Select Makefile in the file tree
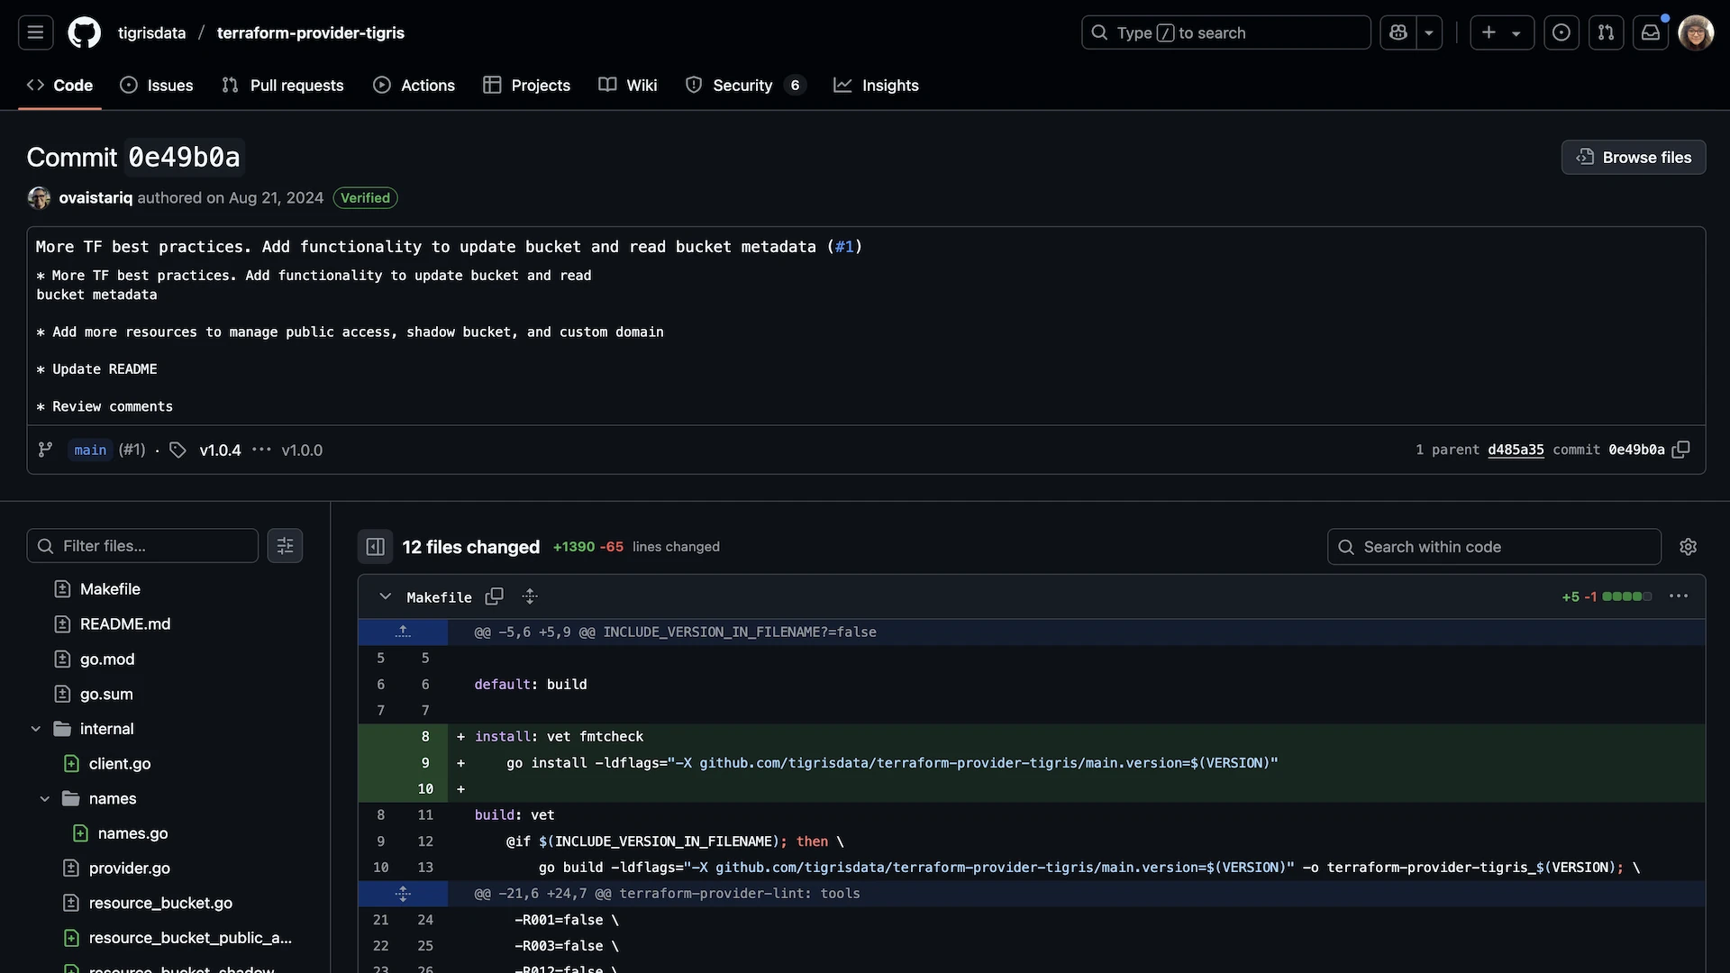The image size is (1730, 973). click(110, 589)
